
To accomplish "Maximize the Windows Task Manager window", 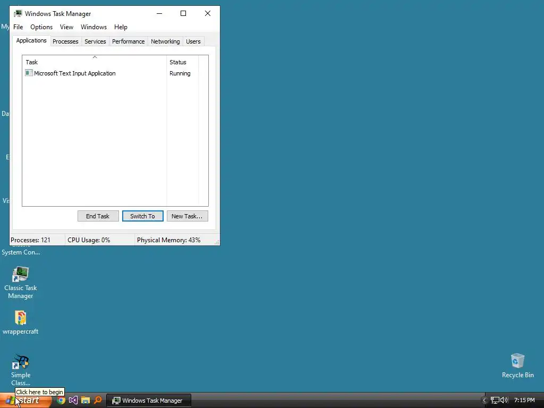I will pos(183,13).
